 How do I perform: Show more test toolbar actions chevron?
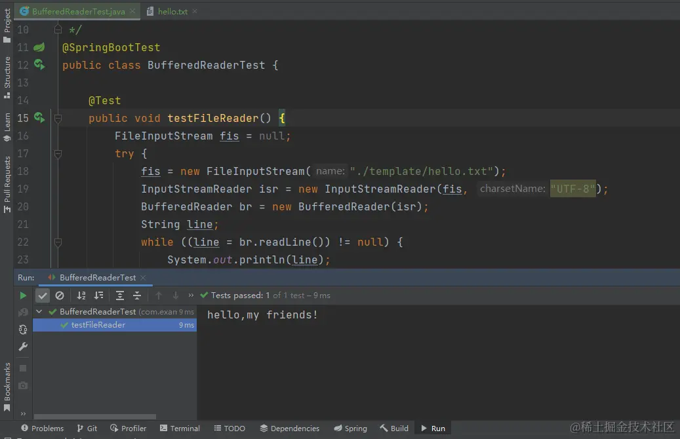coord(191,295)
